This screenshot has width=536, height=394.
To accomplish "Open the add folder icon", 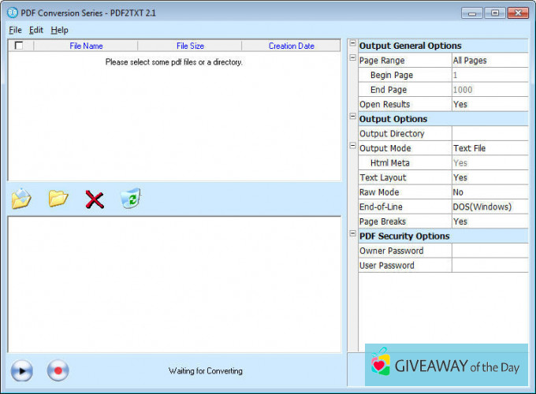I will (x=58, y=199).
